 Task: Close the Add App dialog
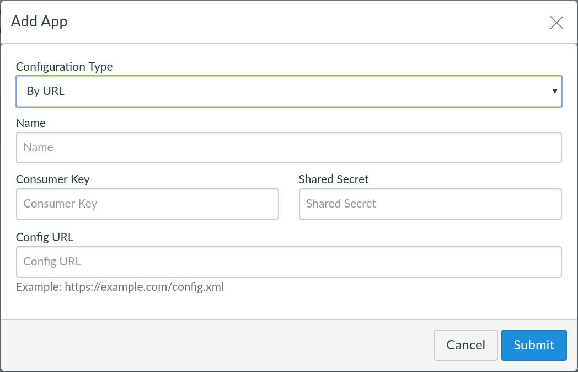pyautogui.click(x=556, y=23)
